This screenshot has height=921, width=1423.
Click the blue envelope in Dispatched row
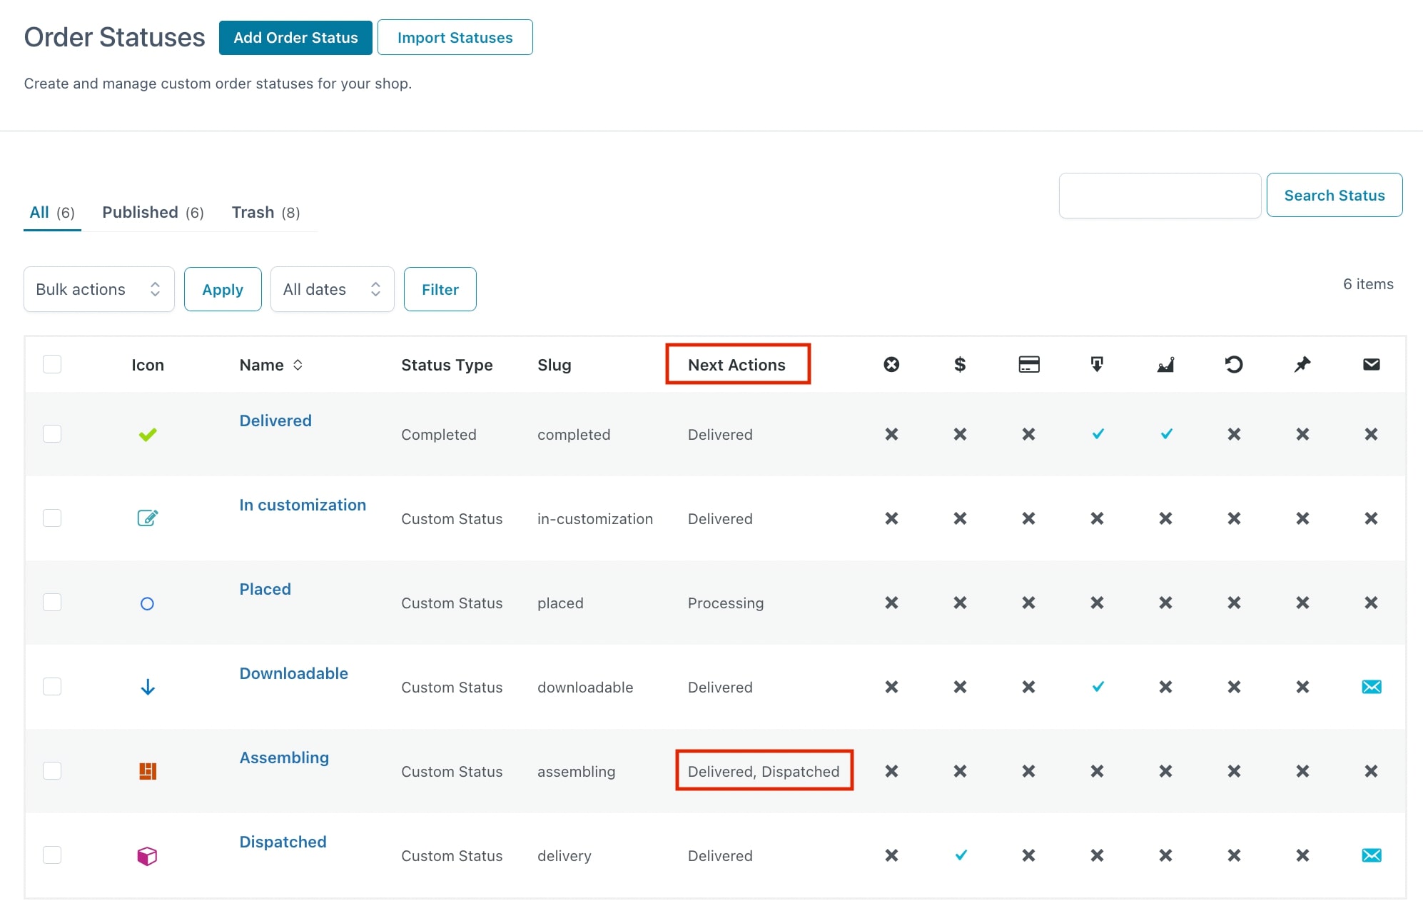1372,855
